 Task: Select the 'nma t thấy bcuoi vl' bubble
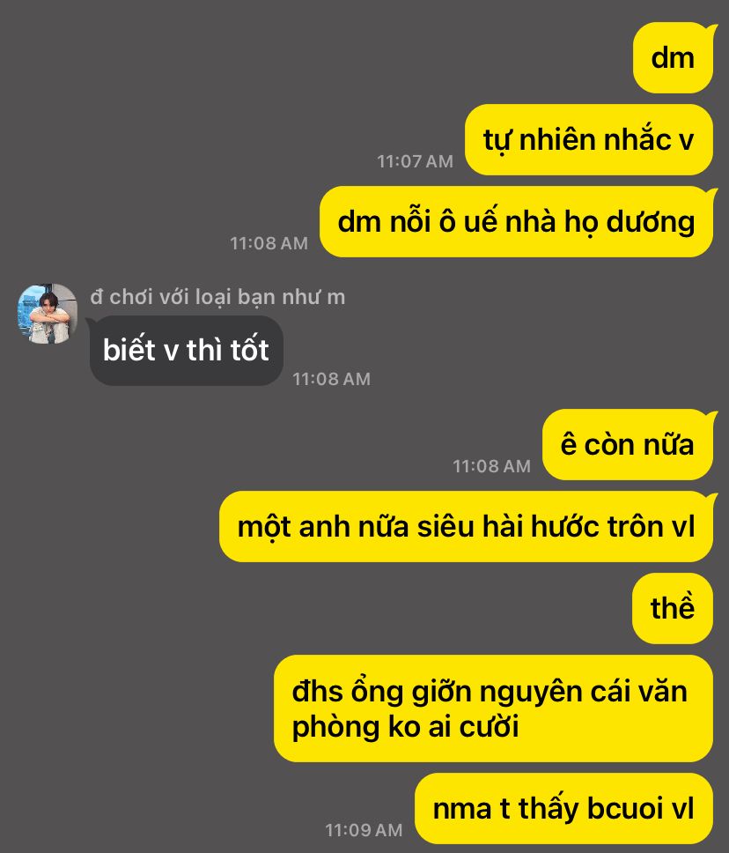click(563, 808)
